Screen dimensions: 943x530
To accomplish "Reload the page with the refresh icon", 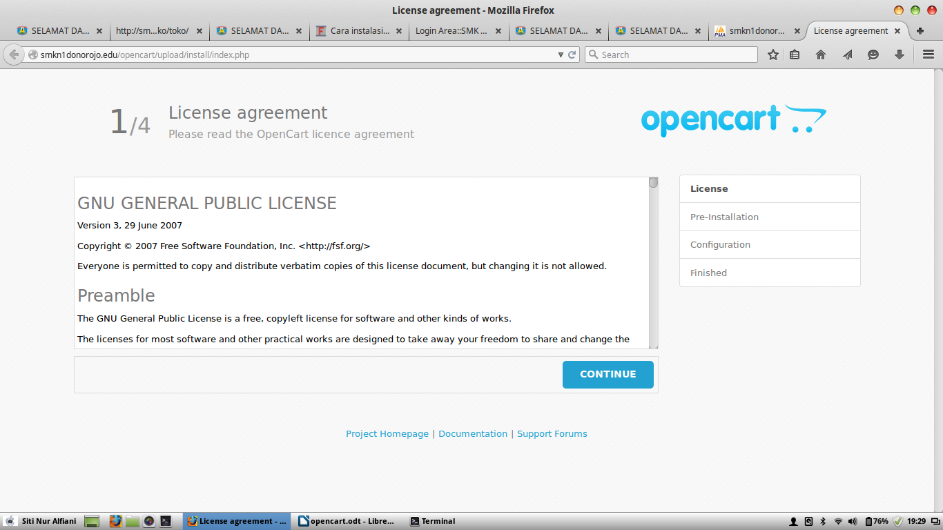I will (572, 55).
